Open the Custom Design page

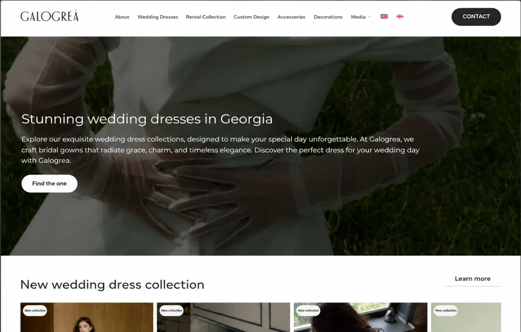(x=251, y=17)
